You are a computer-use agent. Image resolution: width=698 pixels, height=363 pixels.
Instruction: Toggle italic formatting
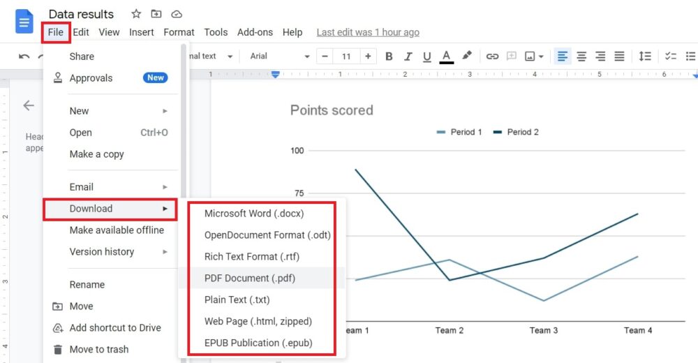(x=408, y=57)
